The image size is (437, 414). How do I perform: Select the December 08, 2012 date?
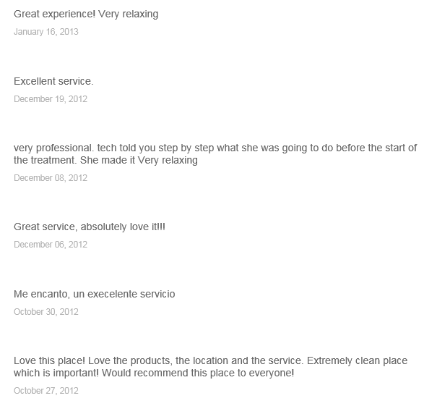51,178
